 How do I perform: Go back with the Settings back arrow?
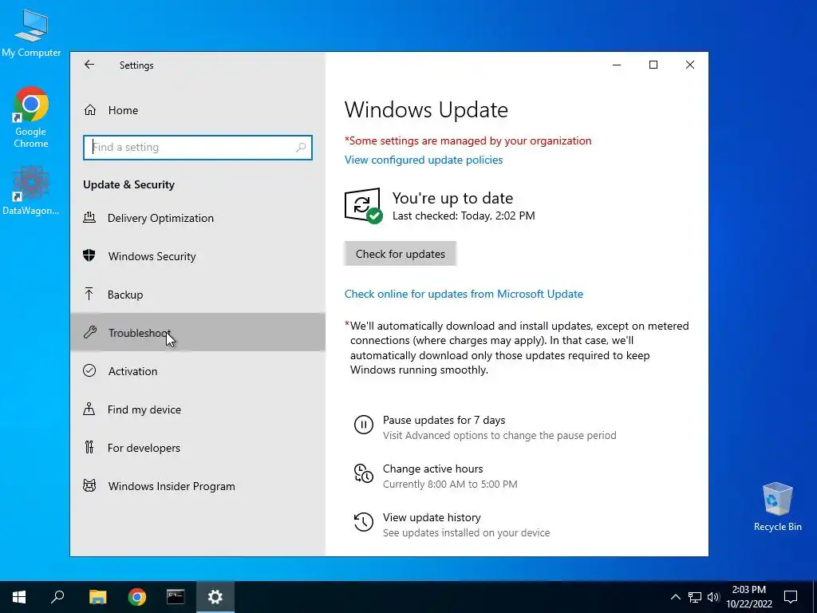click(89, 65)
